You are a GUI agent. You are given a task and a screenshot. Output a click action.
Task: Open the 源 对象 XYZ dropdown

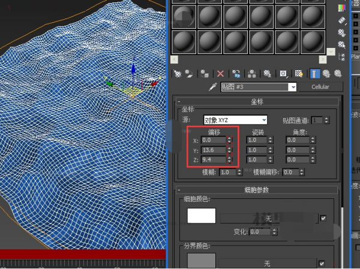[235, 120]
